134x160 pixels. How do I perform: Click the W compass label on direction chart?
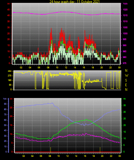tap(127, 76)
